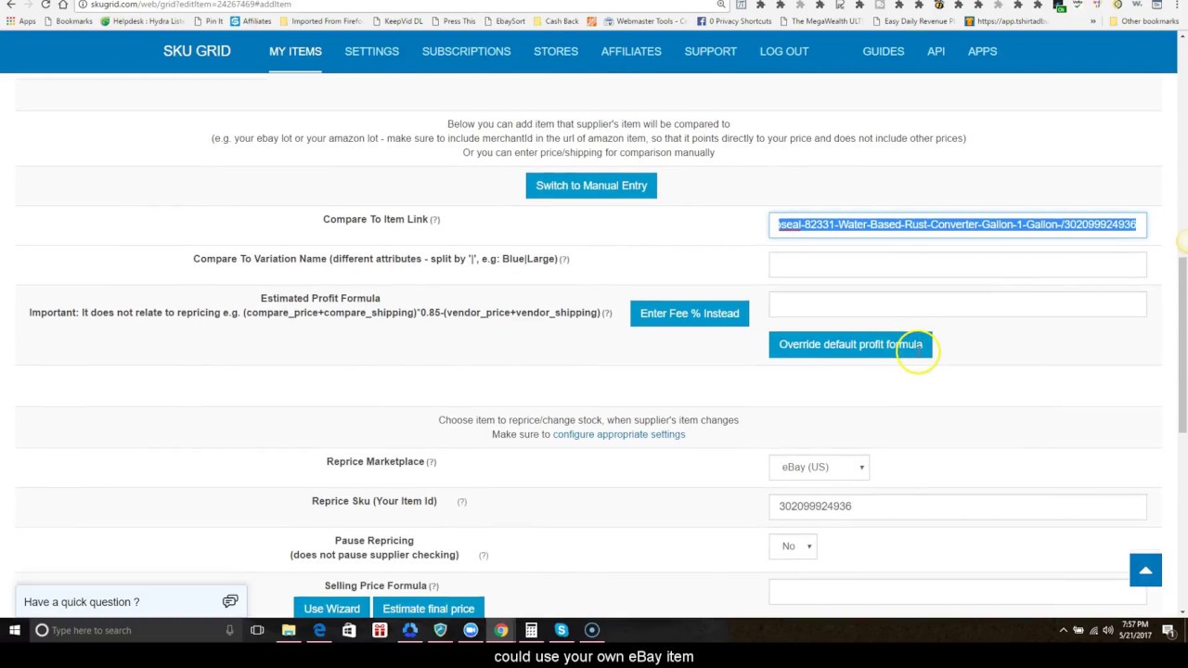Click help icon after Estimated Profit Formula
Screen dimensions: 1188x668
click(607, 314)
